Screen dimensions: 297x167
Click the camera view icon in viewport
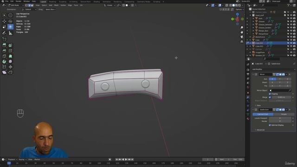pyautogui.click(x=242, y=37)
